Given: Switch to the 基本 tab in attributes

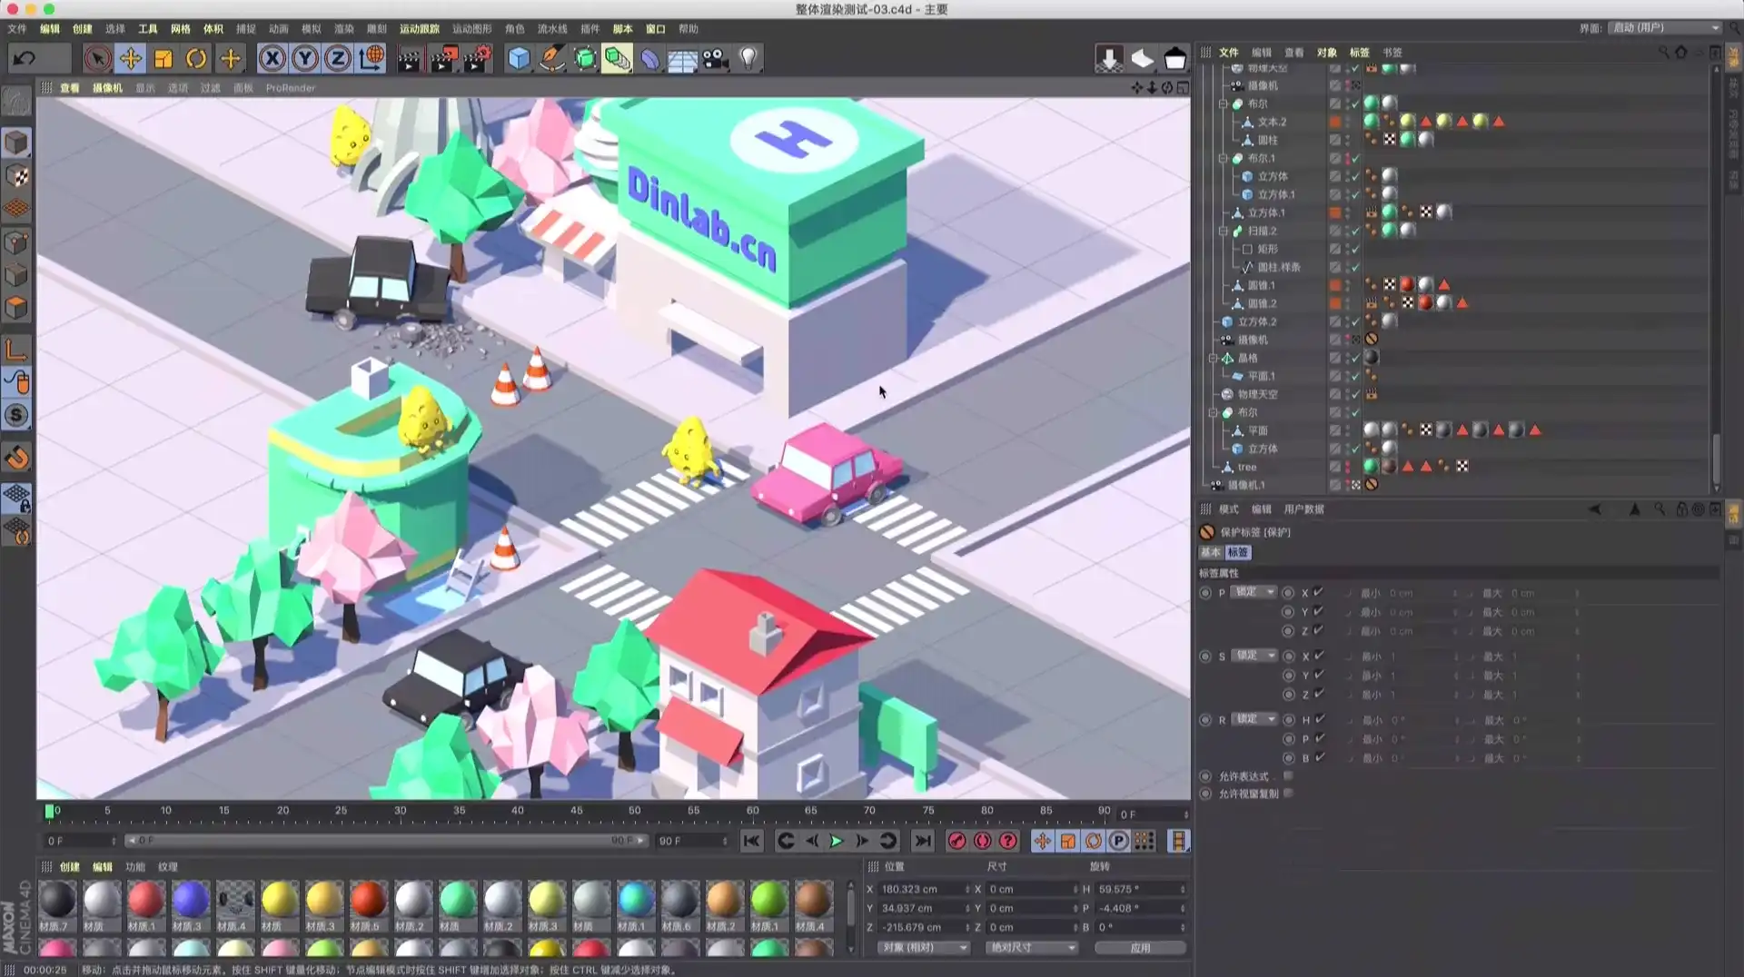Looking at the screenshot, I should click(x=1211, y=552).
